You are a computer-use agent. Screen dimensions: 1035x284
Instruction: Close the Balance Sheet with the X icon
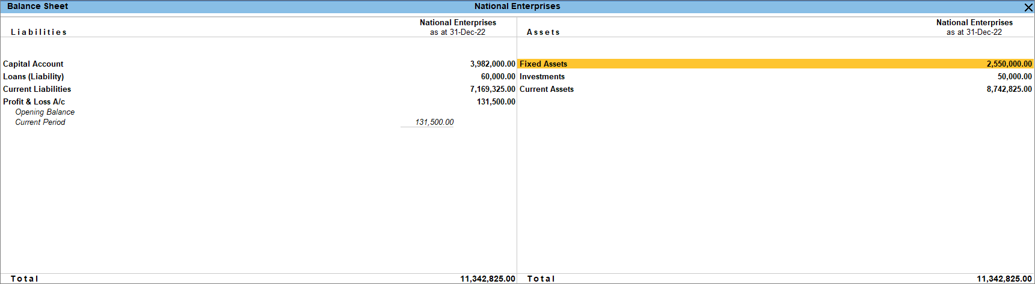tap(1028, 7)
